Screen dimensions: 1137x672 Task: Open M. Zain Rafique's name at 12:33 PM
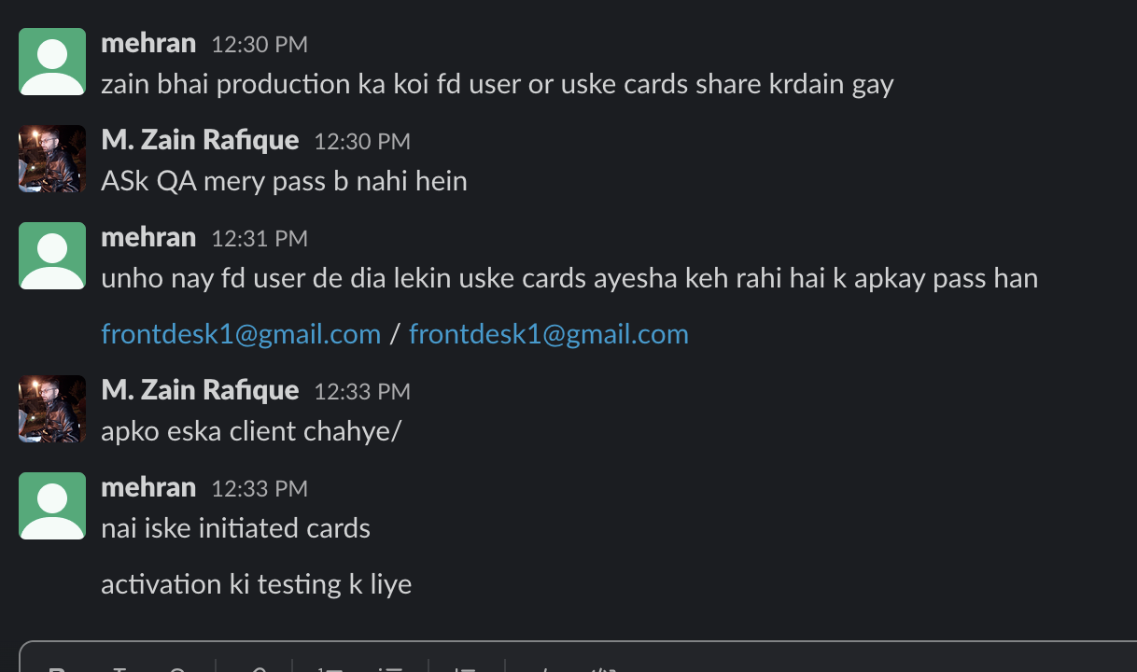point(200,390)
